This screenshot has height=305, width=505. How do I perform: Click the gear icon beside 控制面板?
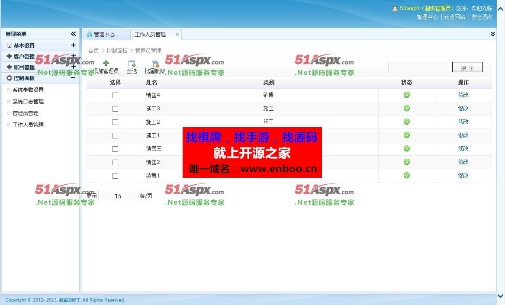pos(10,78)
